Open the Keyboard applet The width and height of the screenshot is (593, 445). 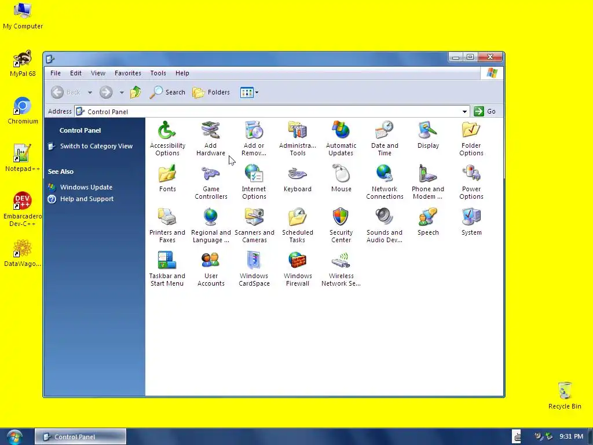tap(297, 178)
